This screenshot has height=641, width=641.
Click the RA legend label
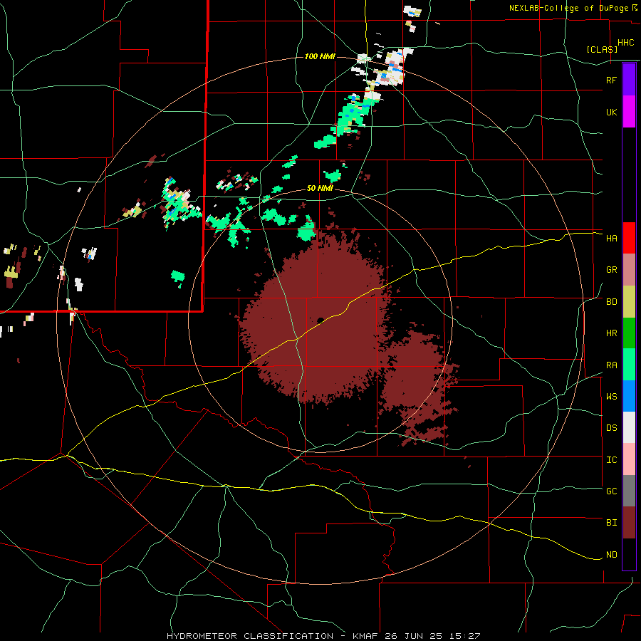[611, 365]
